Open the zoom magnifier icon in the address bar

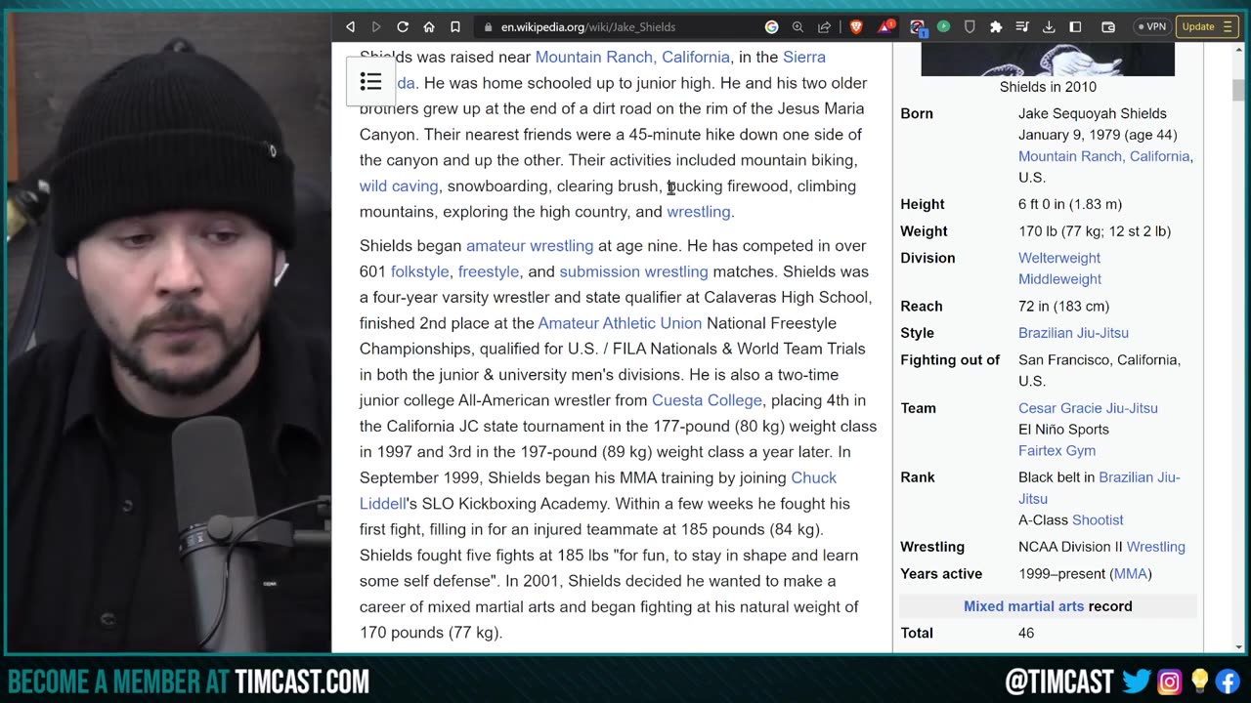click(798, 27)
